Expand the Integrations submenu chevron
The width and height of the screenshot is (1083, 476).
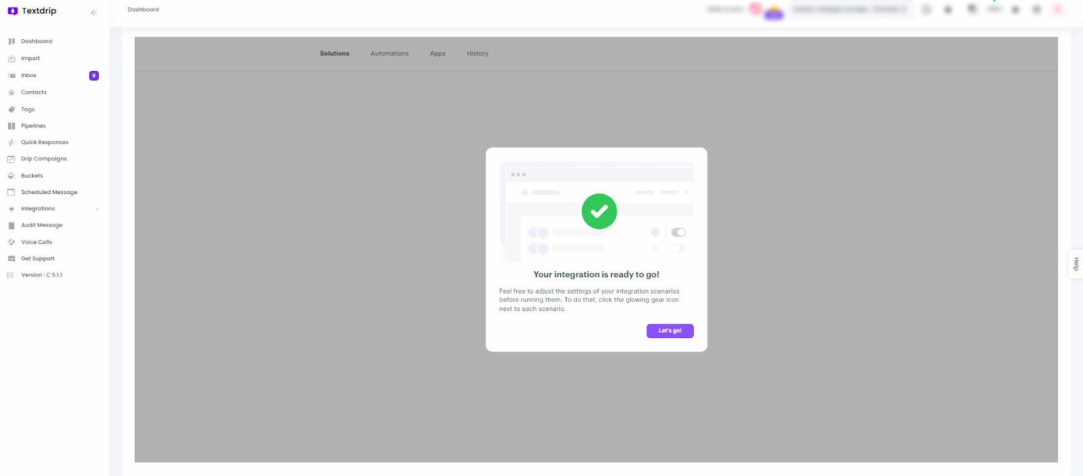point(97,209)
